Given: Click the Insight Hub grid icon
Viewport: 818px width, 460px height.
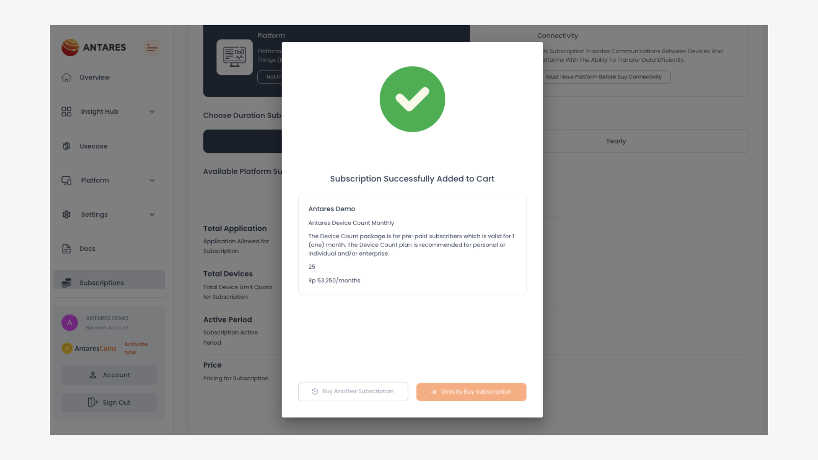Looking at the screenshot, I should [x=66, y=112].
